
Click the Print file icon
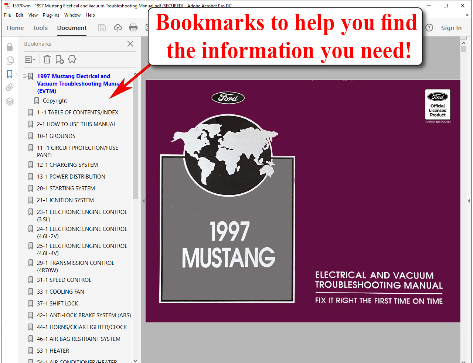pos(133,28)
